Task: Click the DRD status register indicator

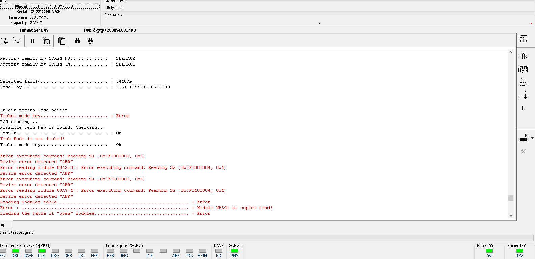Action: coord(16,251)
